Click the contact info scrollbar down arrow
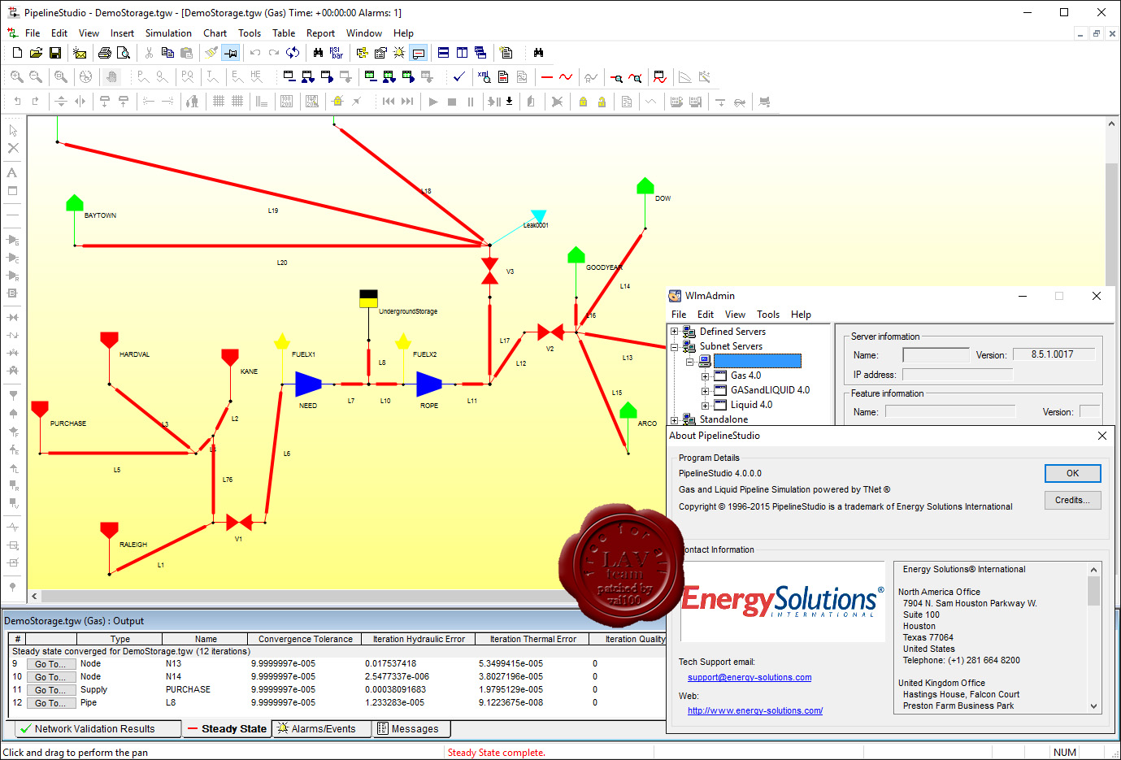 (x=1094, y=706)
